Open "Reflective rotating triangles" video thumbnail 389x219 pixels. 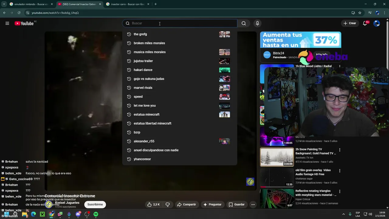pyautogui.click(x=277, y=199)
